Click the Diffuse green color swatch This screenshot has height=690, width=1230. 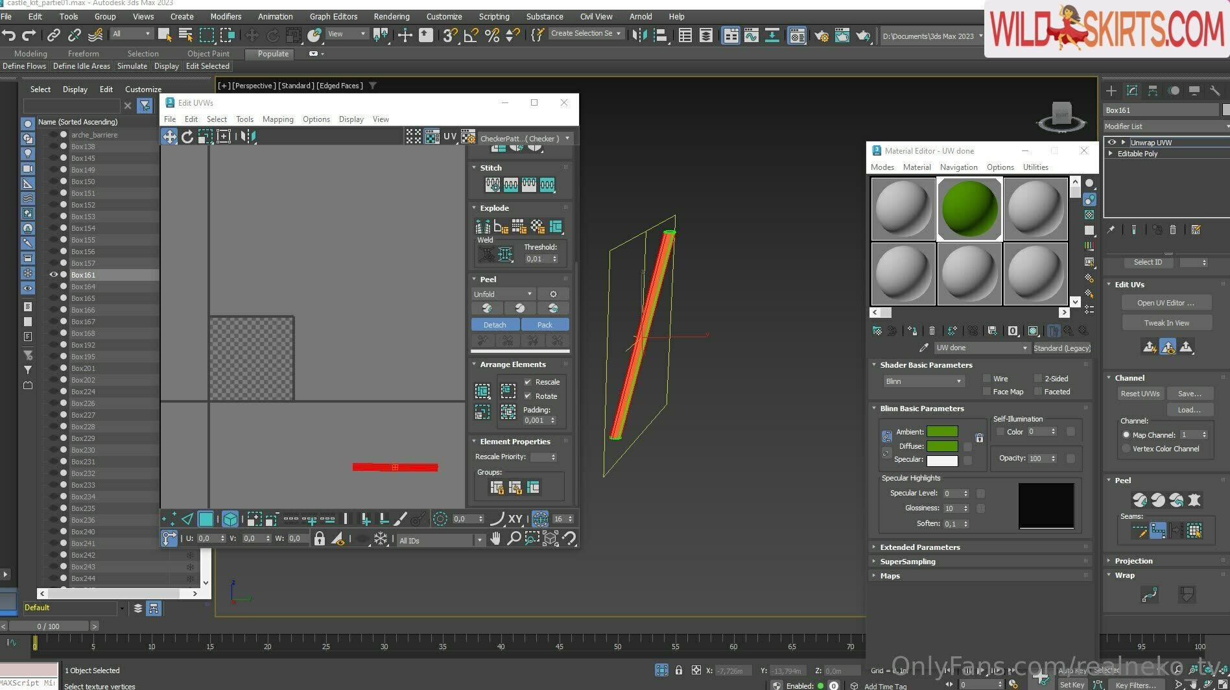[942, 446]
